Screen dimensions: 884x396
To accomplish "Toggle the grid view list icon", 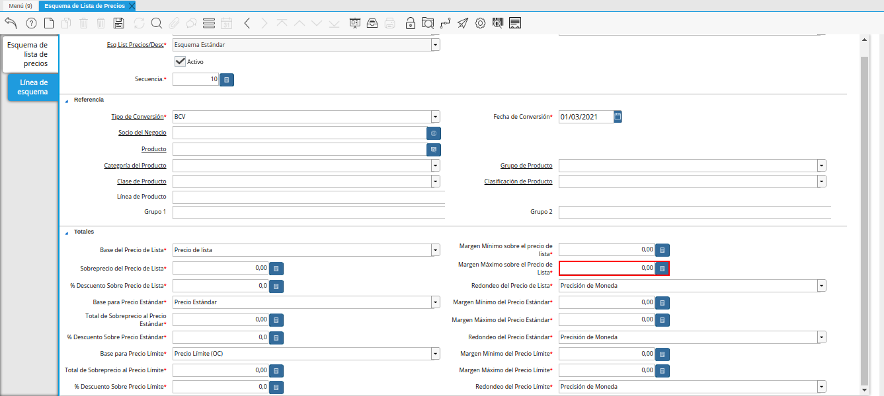I will coord(209,23).
